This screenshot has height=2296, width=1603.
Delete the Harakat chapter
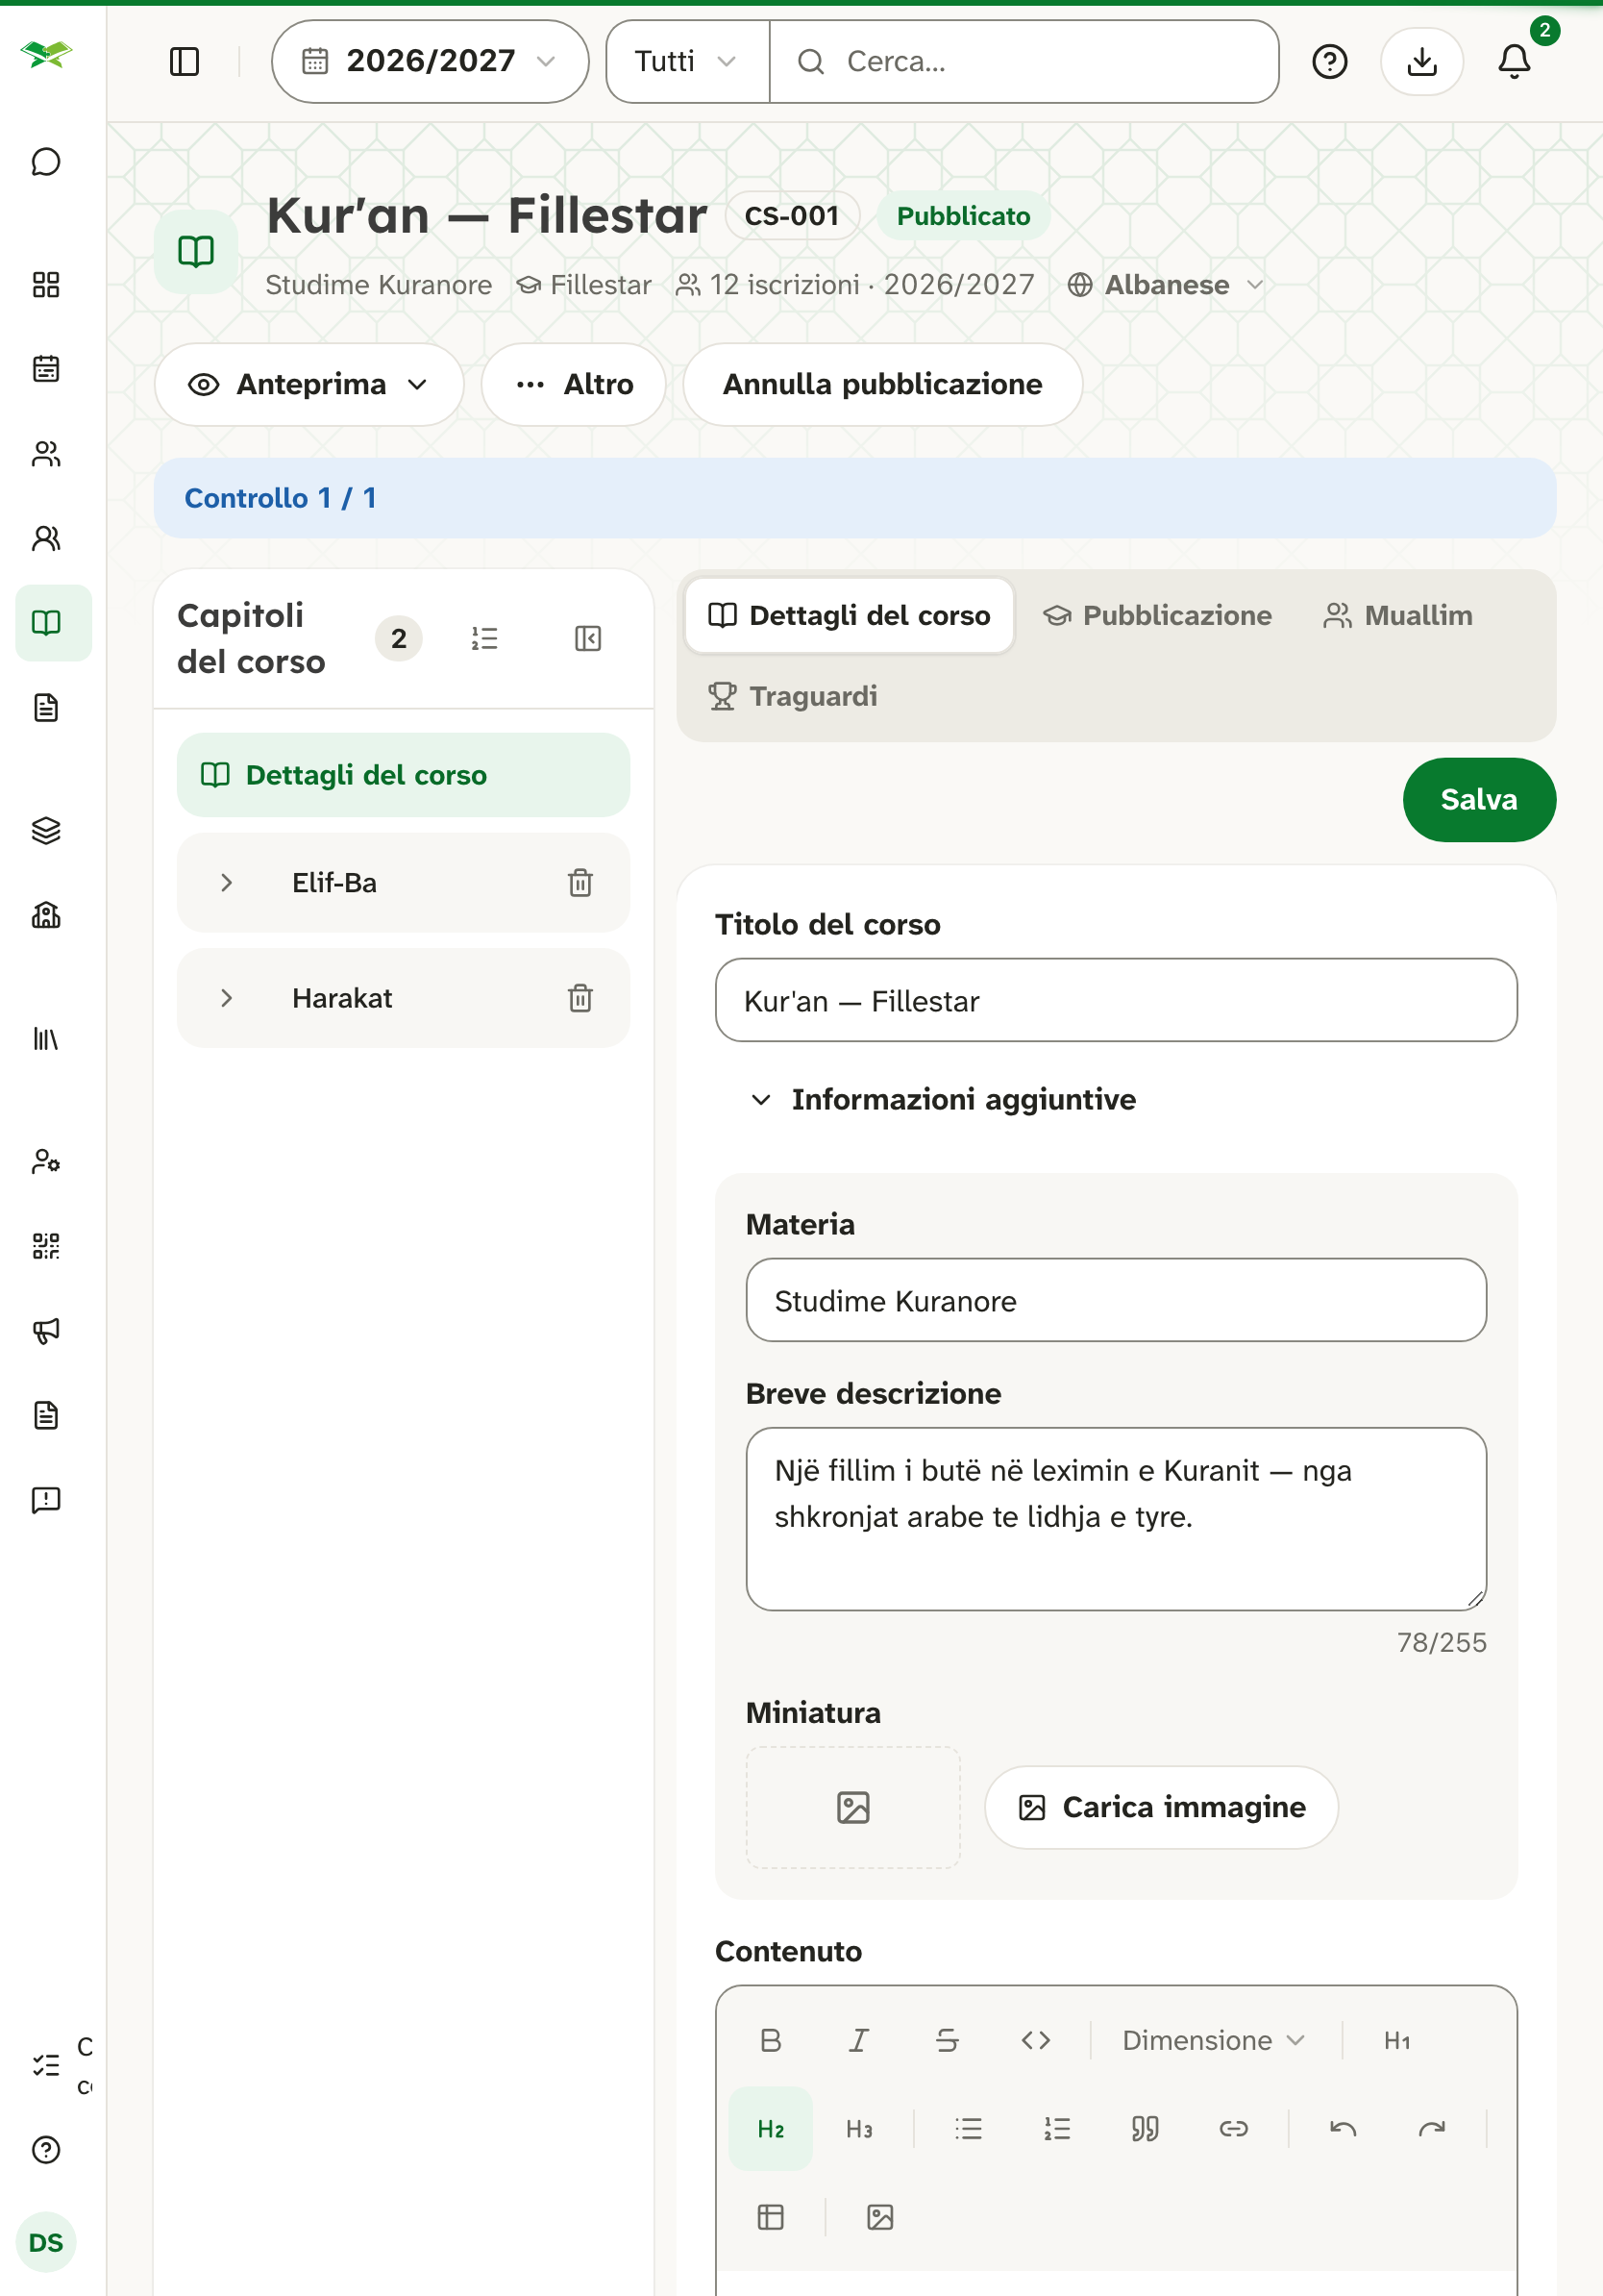[580, 998]
